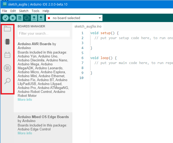The image size is (173, 143).
Task: Open the board selector dropdown
Action: pyautogui.click(x=74, y=18)
